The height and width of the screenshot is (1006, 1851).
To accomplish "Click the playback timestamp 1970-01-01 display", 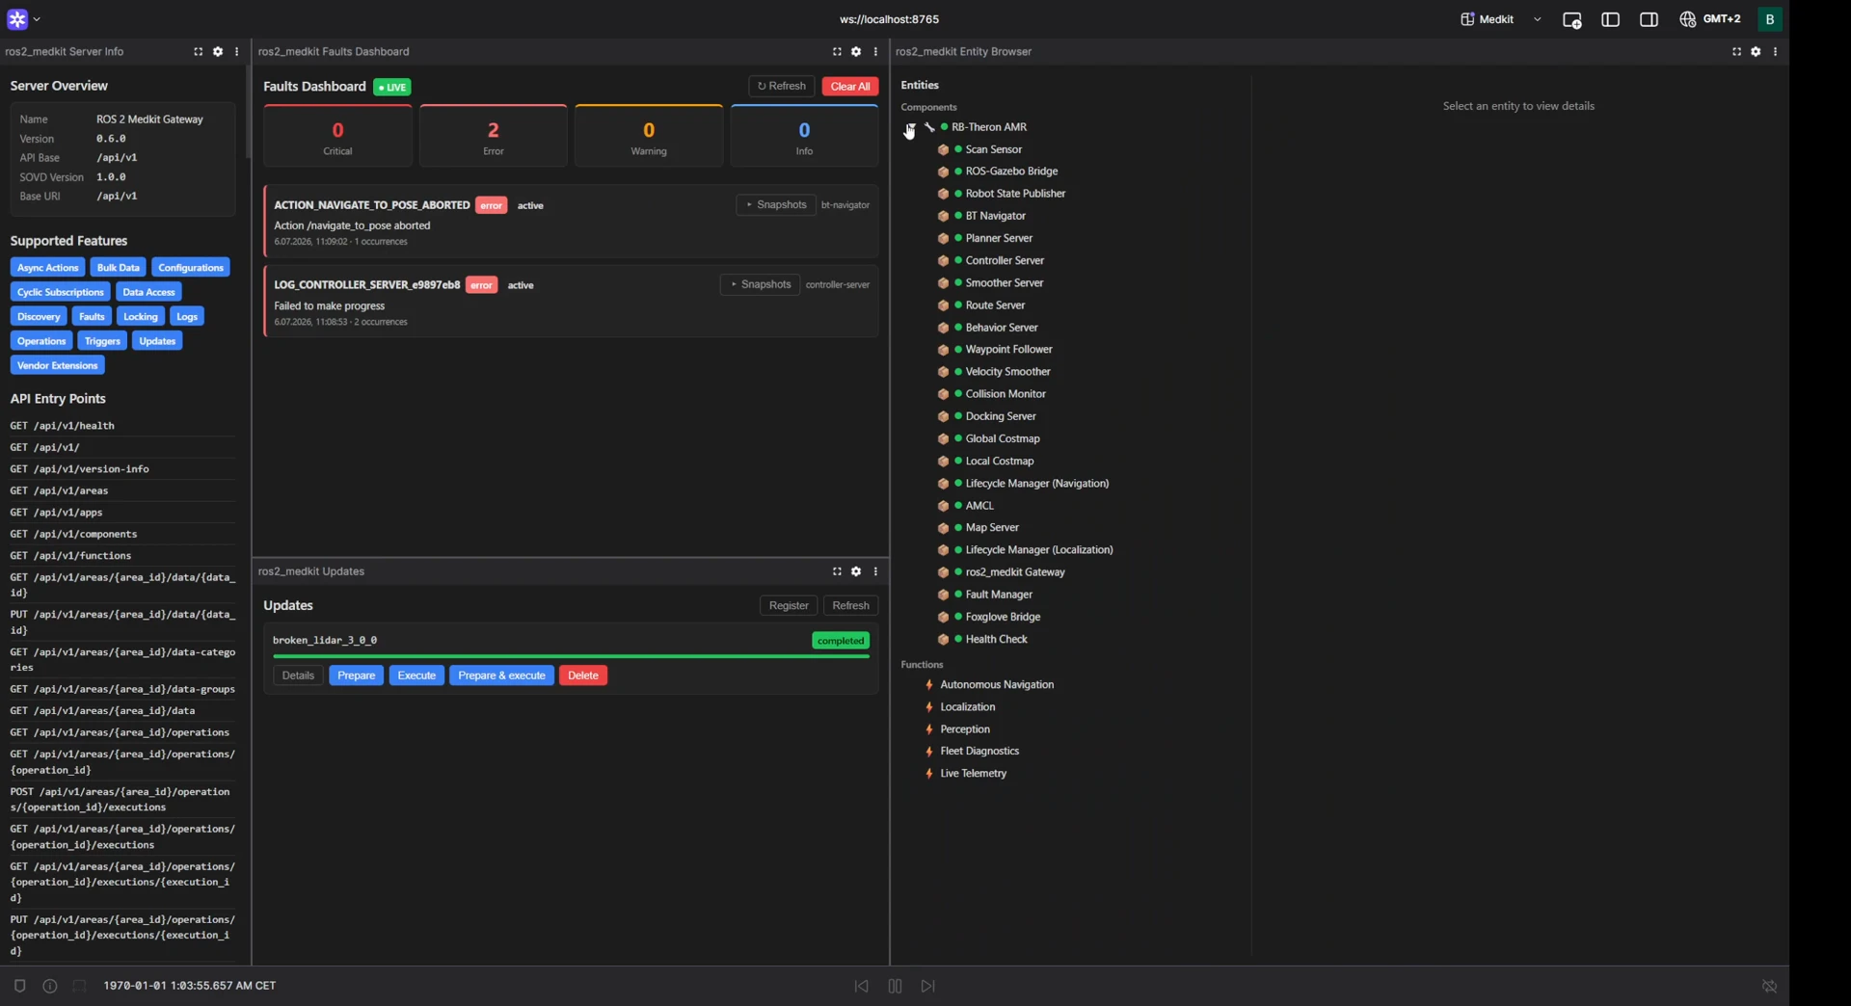I will 190,986.
